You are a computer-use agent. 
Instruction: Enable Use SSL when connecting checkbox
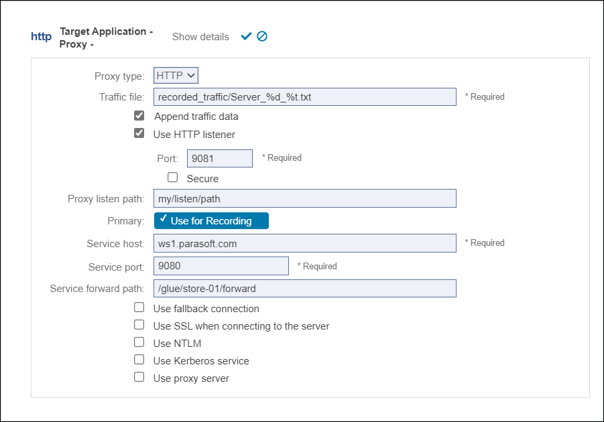point(139,325)
